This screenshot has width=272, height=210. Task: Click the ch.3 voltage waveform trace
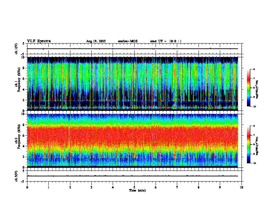click(x=133, y=176)
